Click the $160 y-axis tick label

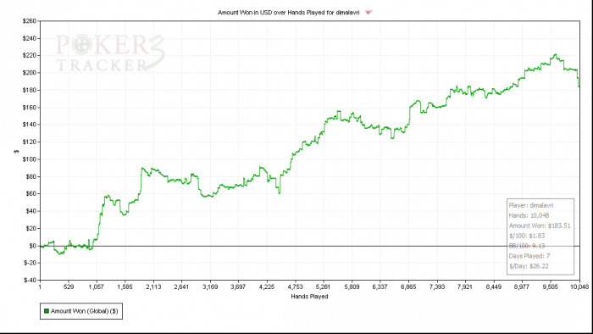tap(30, 108)
